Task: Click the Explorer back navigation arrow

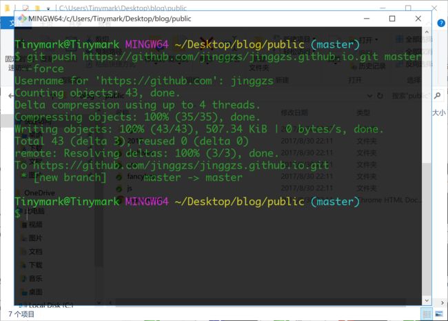Action: tap(12, 95)
